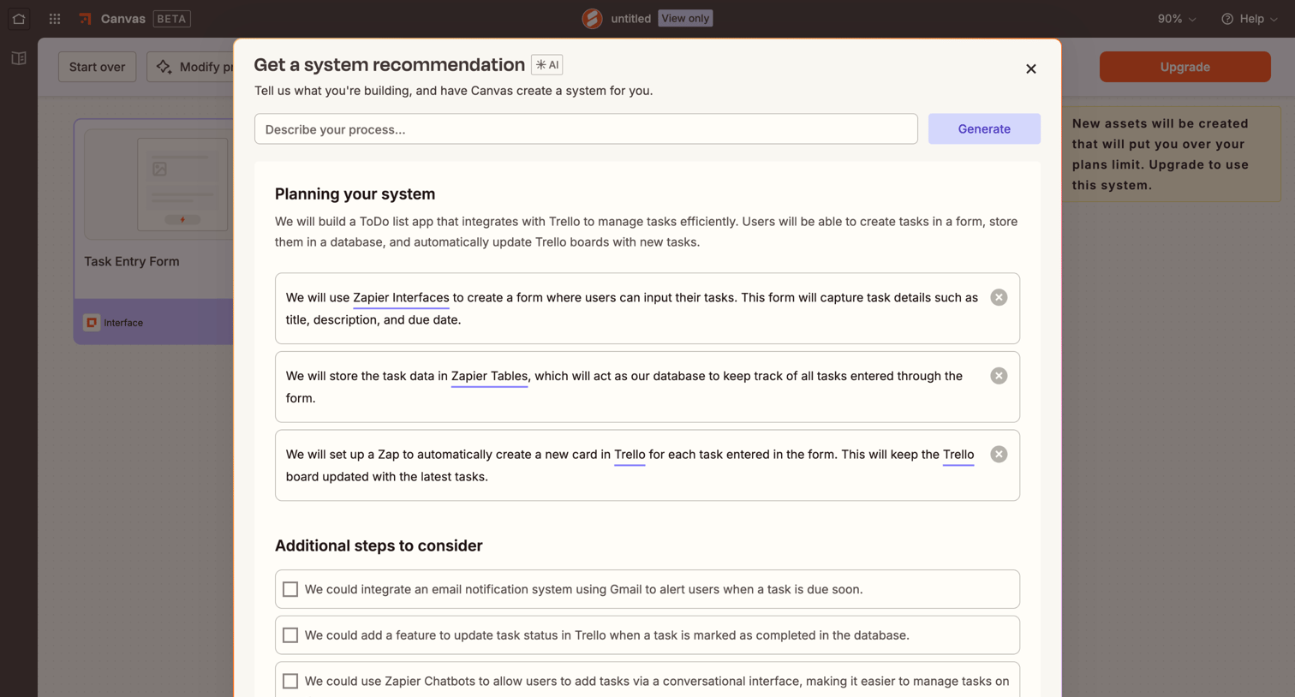The image size is (1295, 697).
Task: Check the update Trello task status option
Action: point(290,635)
